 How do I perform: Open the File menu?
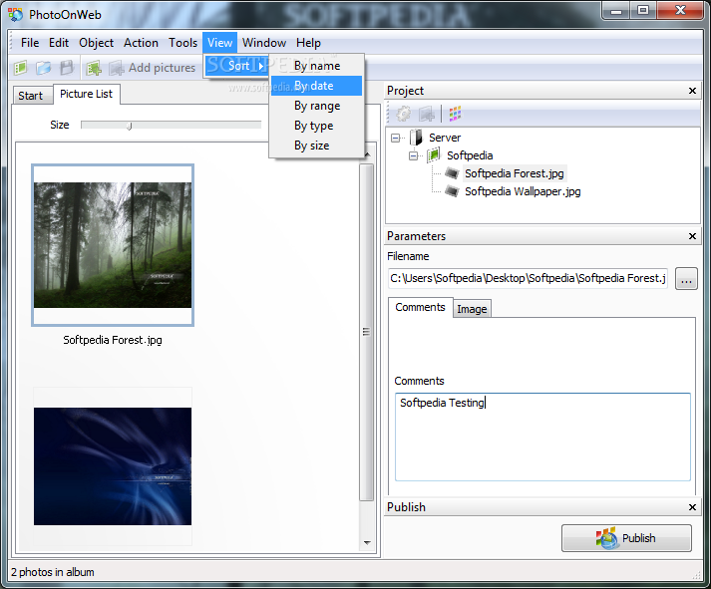pyautogui.click(x=30, y=43)
